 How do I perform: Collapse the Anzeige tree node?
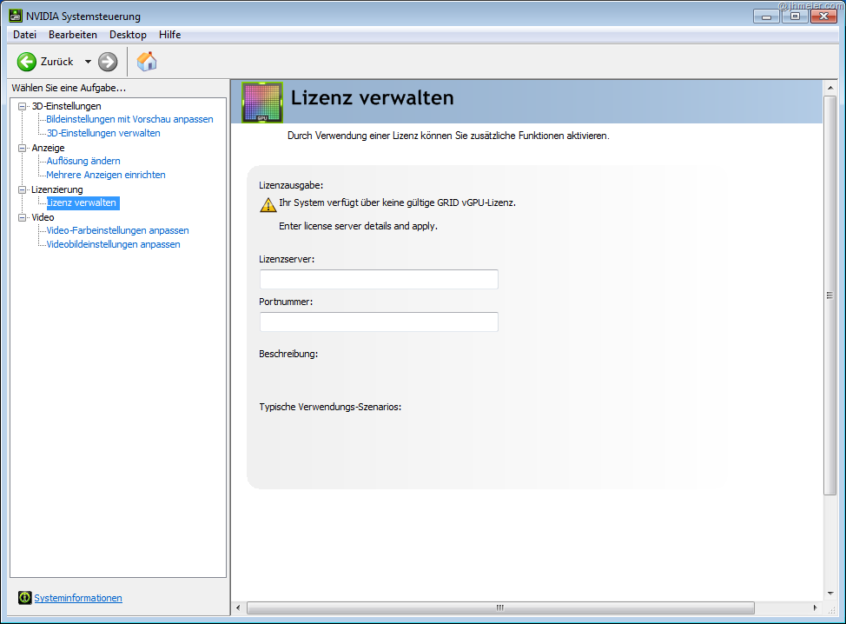[x=23, y=148]
